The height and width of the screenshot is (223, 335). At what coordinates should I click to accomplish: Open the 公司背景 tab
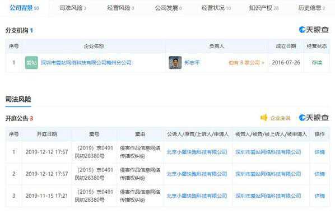(24, 8)
